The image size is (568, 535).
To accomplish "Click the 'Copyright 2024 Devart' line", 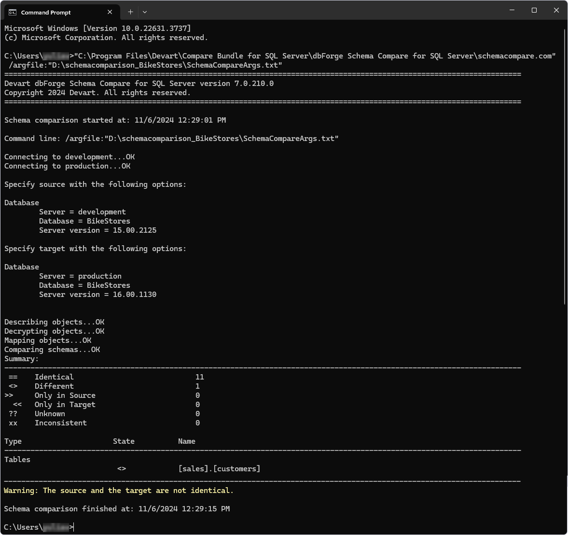I will 97,93.
